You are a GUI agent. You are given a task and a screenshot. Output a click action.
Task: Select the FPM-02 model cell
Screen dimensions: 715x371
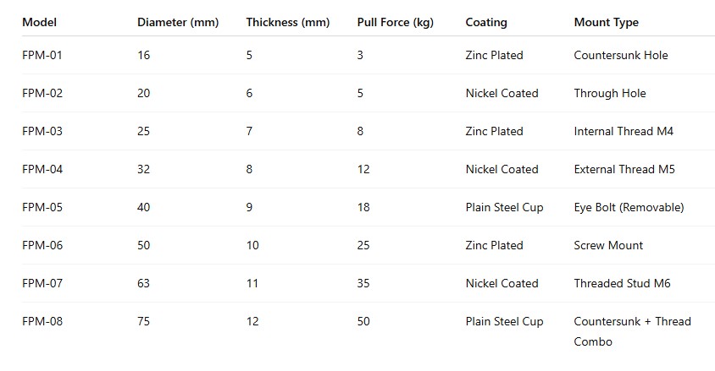[42, 93]
